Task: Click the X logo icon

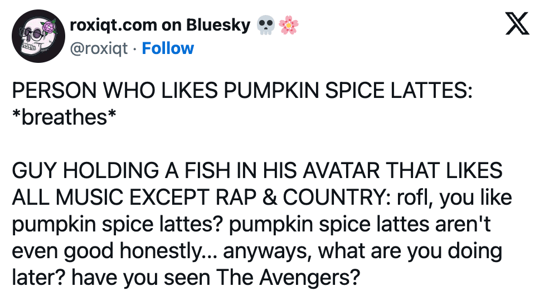Action: [x=517, y=24]
